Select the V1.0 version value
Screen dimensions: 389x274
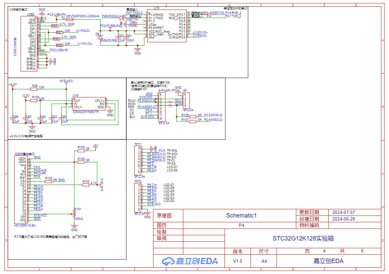click(x=237, y=261)
